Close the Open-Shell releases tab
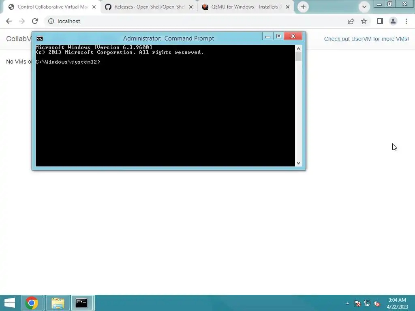 [x=191, y=7]
